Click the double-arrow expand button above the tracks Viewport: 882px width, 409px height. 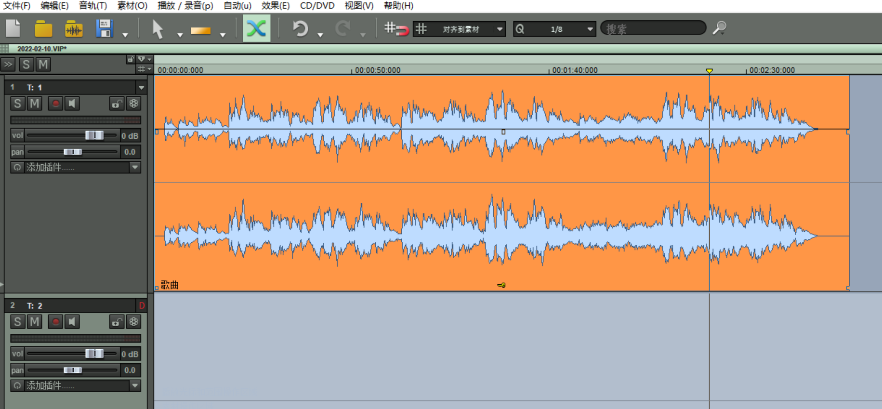(x=8, y=64)
